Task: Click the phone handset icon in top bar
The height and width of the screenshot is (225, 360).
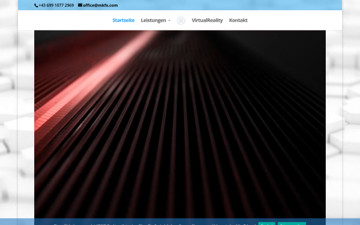Action: pos(36,5)
